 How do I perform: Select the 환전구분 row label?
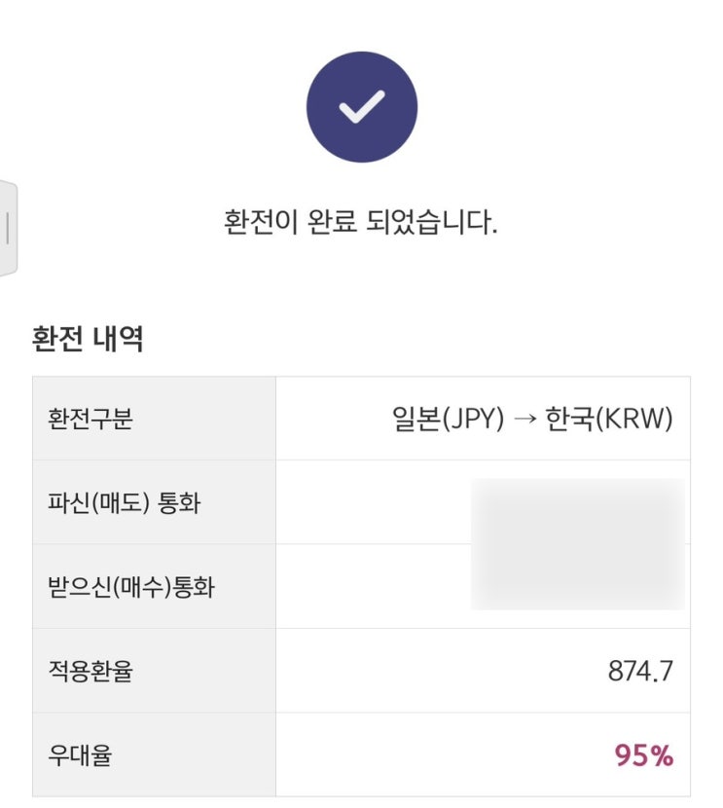click(90, 420)
